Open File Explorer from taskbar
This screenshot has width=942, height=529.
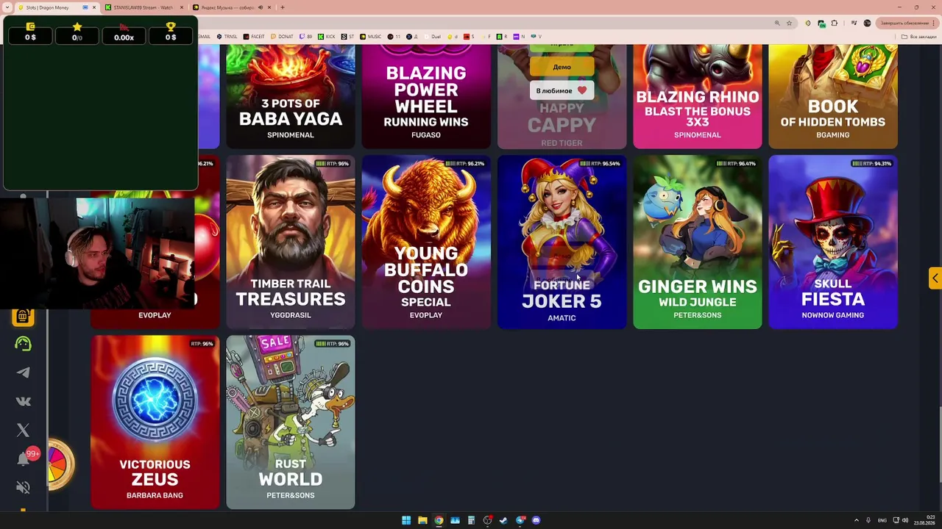422,520
